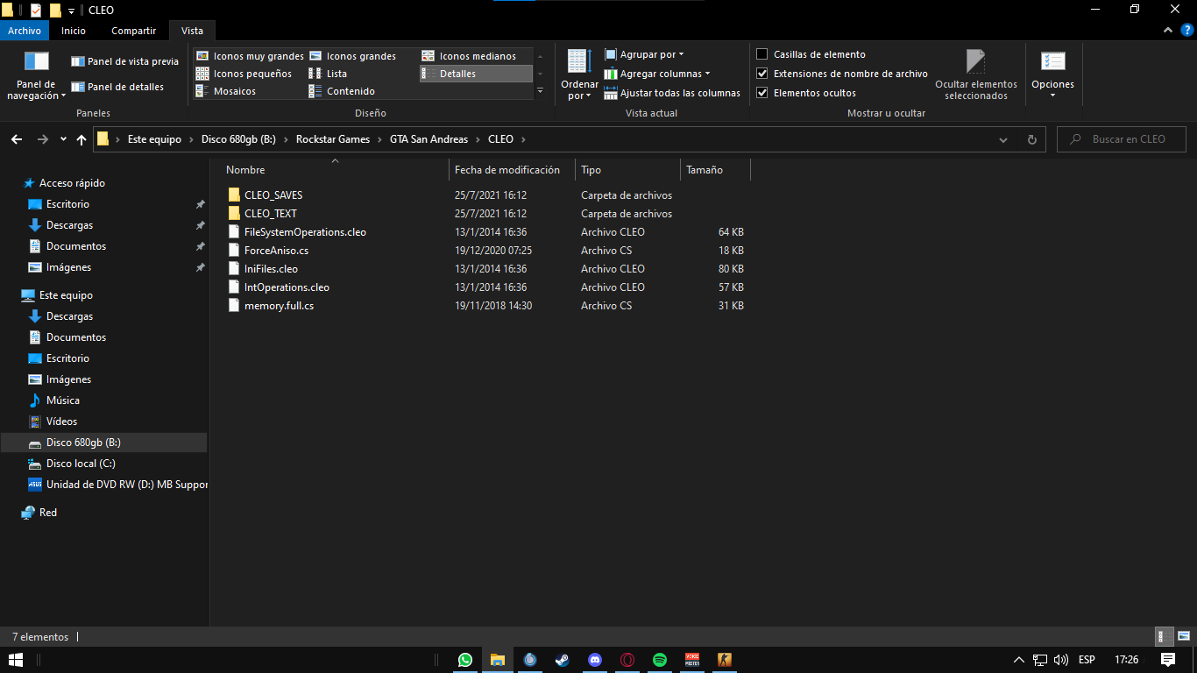Open Agrupar por dropdown
This screenshot has height=673, width=1197.
tap(644, 54)
